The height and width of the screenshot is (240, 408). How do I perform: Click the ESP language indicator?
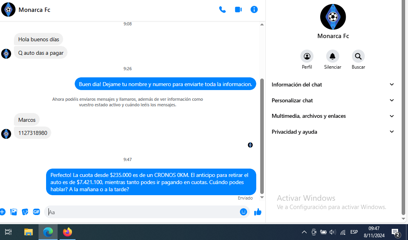coord(354,232)
